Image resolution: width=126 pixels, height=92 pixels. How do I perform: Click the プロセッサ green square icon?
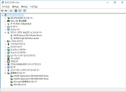[x=8, y=61]
